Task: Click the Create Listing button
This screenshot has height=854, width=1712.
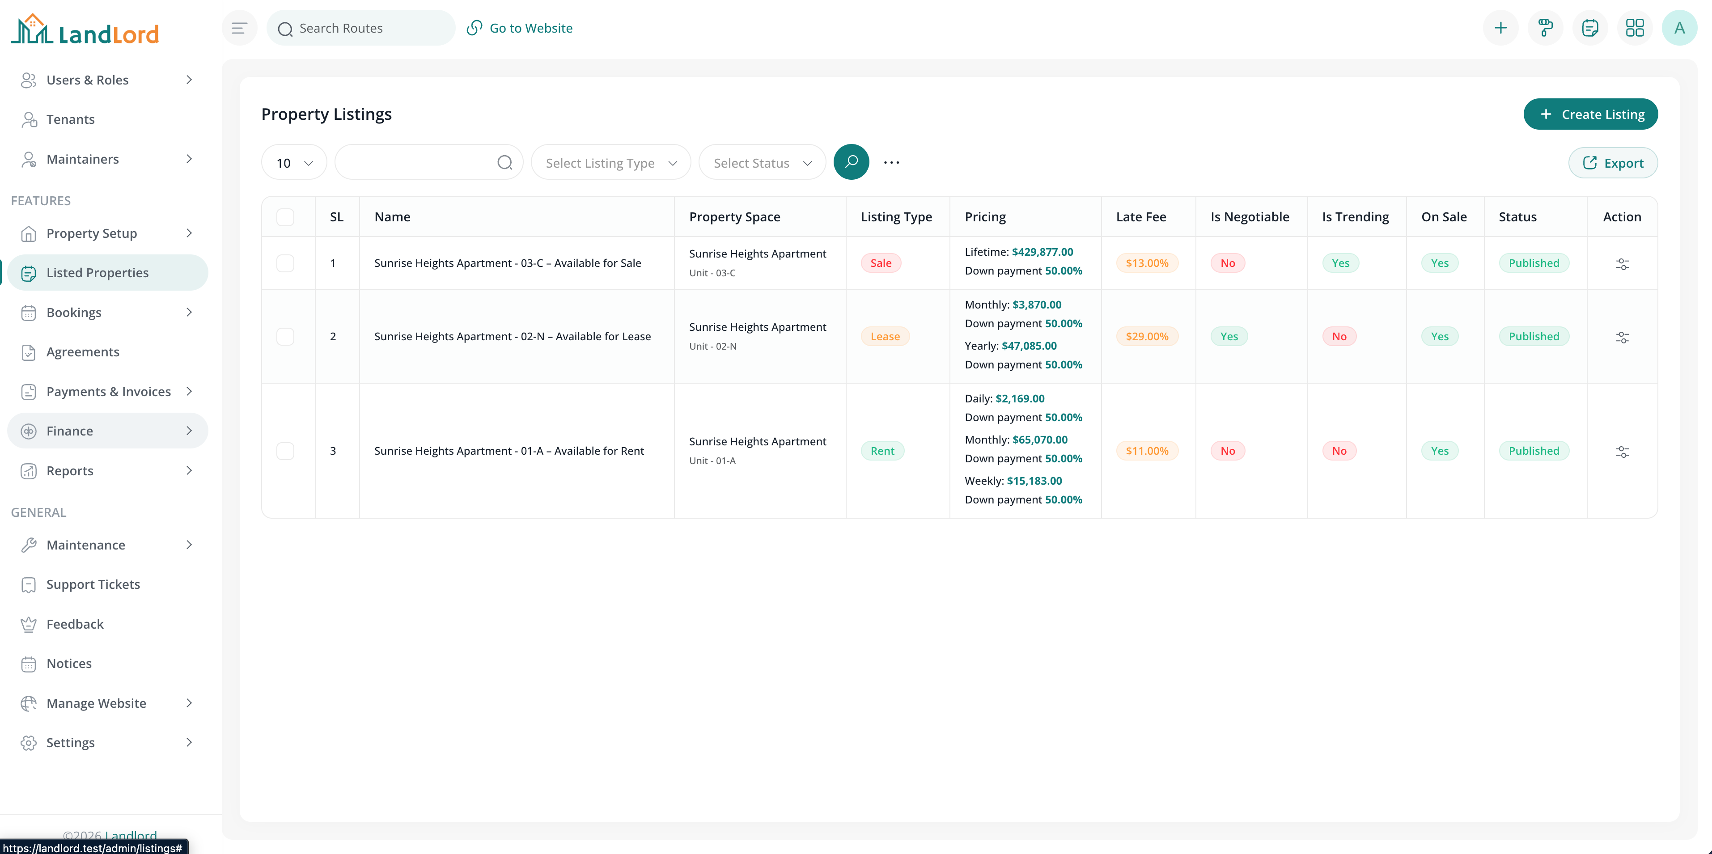Action: [x=1590, y=114]
